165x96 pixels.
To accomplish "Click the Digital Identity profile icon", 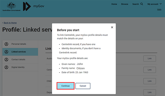I will (6, 67).
